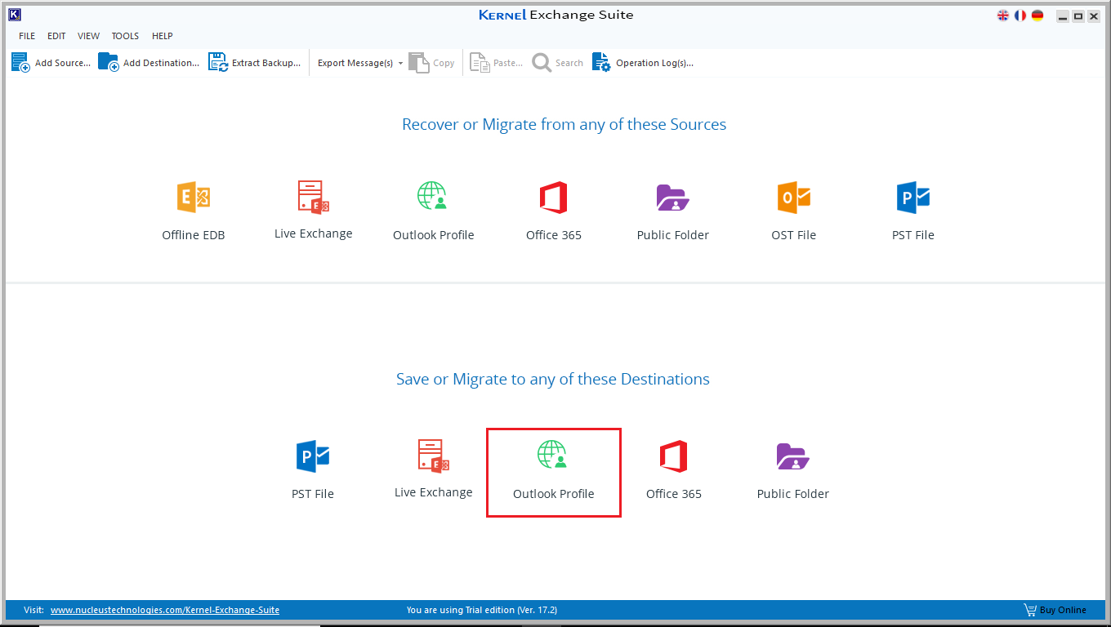Switch language to French flag
Screen dimensions: 1111x627
click(1020, 16)
